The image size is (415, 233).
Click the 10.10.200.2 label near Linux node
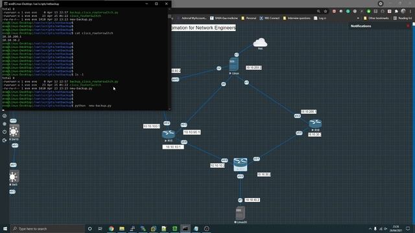pos(254,67)
